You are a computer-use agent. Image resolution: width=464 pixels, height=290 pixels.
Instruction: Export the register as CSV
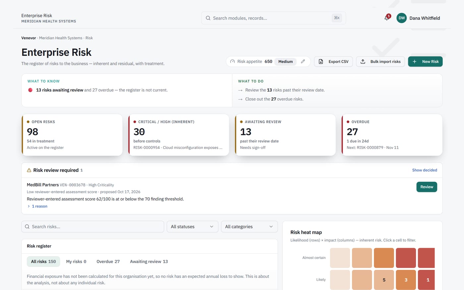(x=333, y=62)
